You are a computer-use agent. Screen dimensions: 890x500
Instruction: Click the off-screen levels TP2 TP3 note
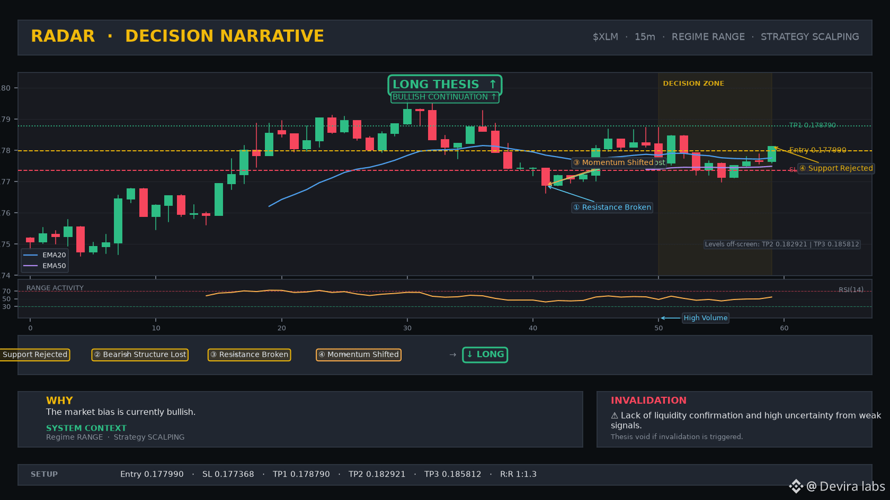(782, 244)
